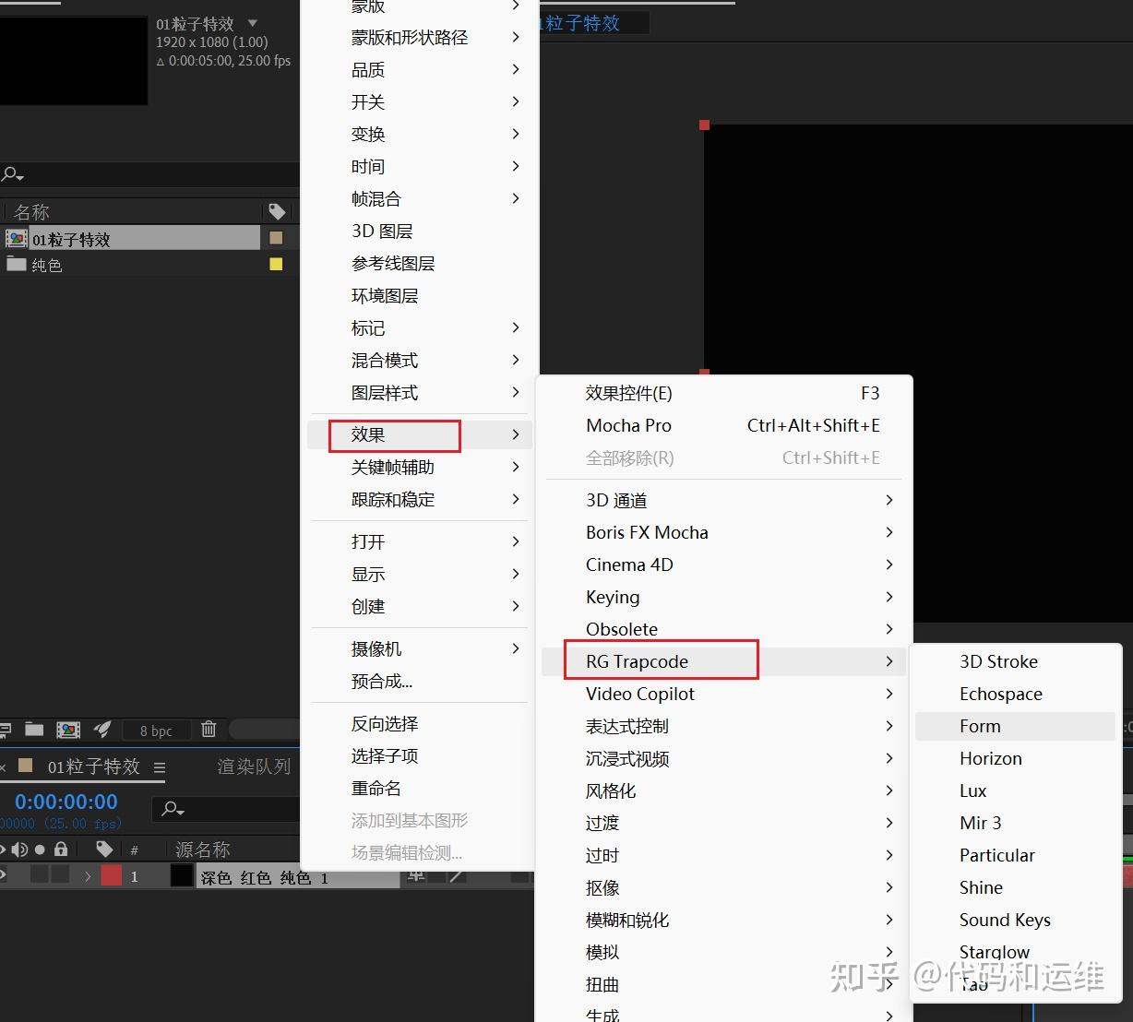Switch to the 渲染队列 tab
This screenshot has height=1022, width=1133.
click(x=254, y=766)
